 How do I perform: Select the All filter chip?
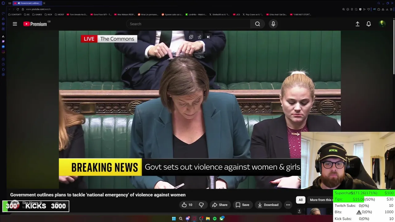301,200
